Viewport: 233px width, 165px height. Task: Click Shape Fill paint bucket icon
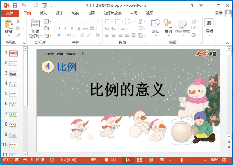(x=194, y=21)
